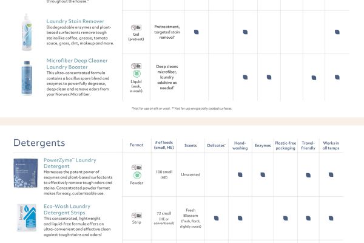The image size is (364, 243).
Task: Click the Eco-Wash Strips package image
Action: (x=26, y=219)
